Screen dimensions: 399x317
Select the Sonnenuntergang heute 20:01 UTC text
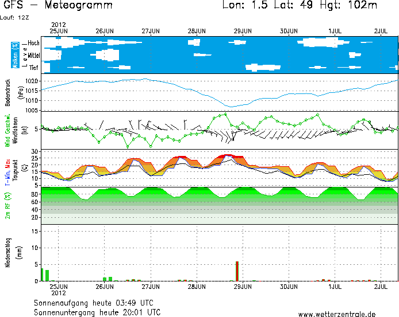[x=97, y=312]
